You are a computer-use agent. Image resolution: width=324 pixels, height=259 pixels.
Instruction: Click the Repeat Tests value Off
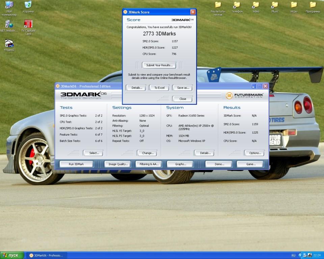pyautogui.click(x=141, y=141)
